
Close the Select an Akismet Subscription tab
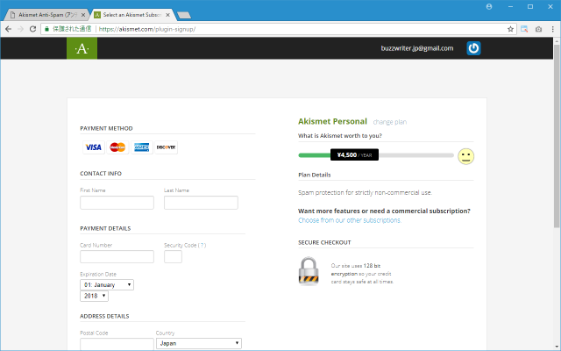(x=167, y=15)
